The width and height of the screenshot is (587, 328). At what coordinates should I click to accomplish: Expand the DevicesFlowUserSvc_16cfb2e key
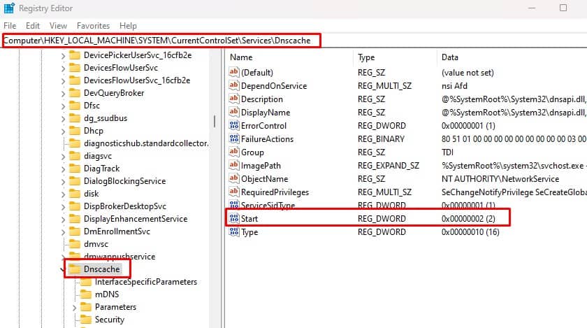[63, 81]
